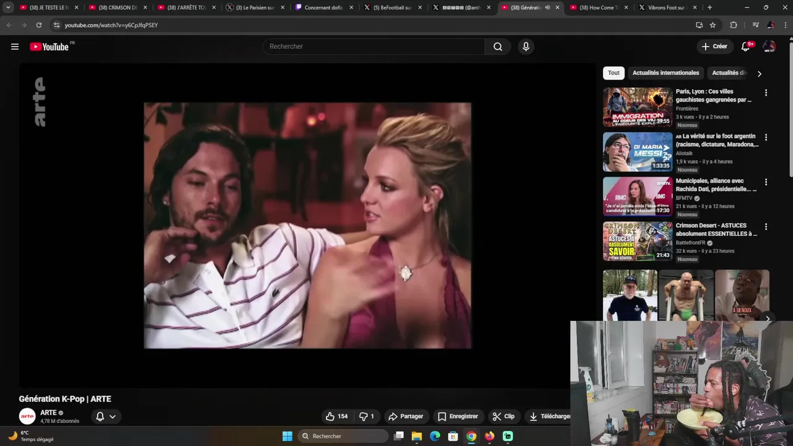Switch to the JE TESTE LE browser tab
Image resolution: width=793 pixels, height=446 pixels.
pyautogui.click(x=48, y=7)
